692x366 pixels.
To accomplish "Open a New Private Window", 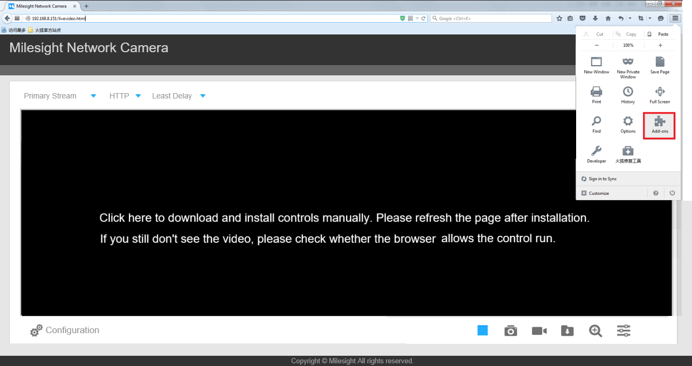I will (628, 67).
